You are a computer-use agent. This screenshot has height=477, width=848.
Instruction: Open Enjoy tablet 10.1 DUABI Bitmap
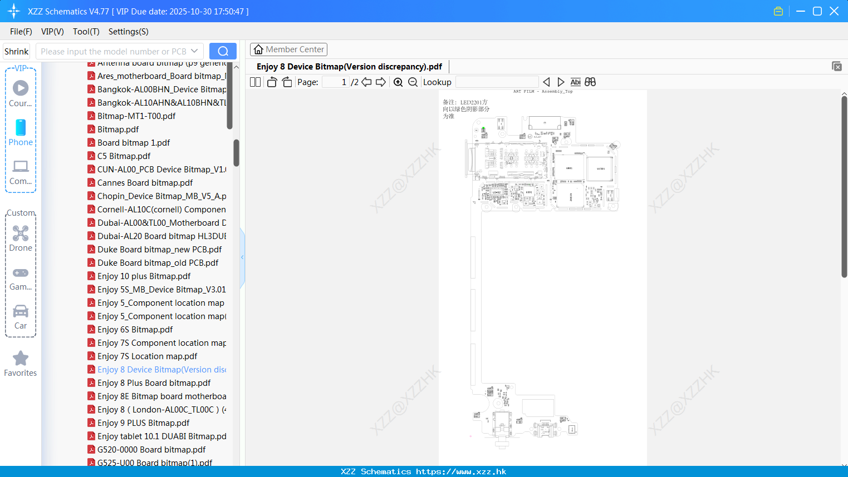tap(156, 436)
